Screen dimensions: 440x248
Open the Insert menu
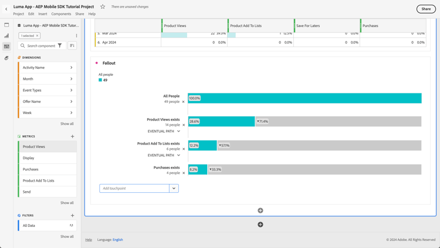(x=43, y=14)
